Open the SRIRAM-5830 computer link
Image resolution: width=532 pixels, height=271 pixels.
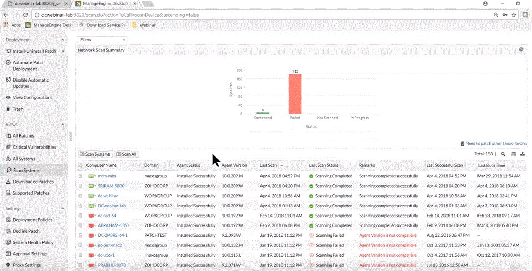click(111, 186)
